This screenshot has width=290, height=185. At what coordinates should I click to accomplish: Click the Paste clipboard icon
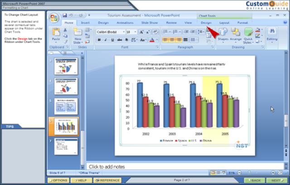[56, 32]
